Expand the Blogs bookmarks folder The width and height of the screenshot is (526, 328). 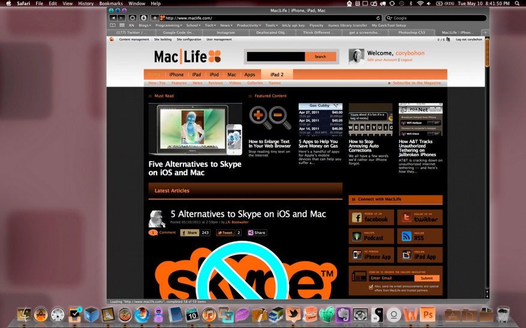145,25
